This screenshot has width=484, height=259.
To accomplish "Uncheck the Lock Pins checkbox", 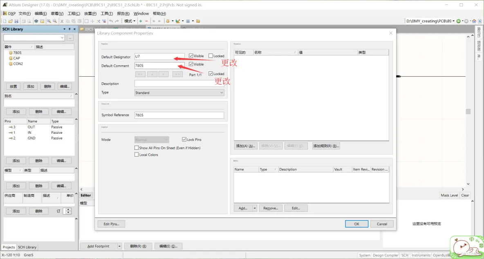I will click(184, 139).
